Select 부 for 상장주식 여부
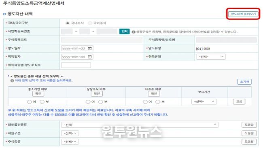The width and height of the screenshot is (263, 149). pos(101,102)
